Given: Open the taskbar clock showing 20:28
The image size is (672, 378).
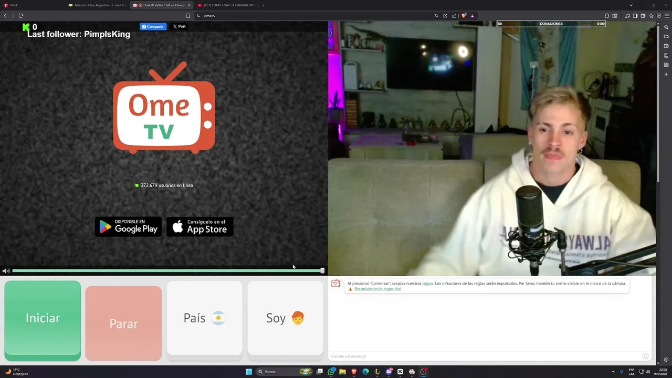Looking at the screenshot, I should point(659,372).
